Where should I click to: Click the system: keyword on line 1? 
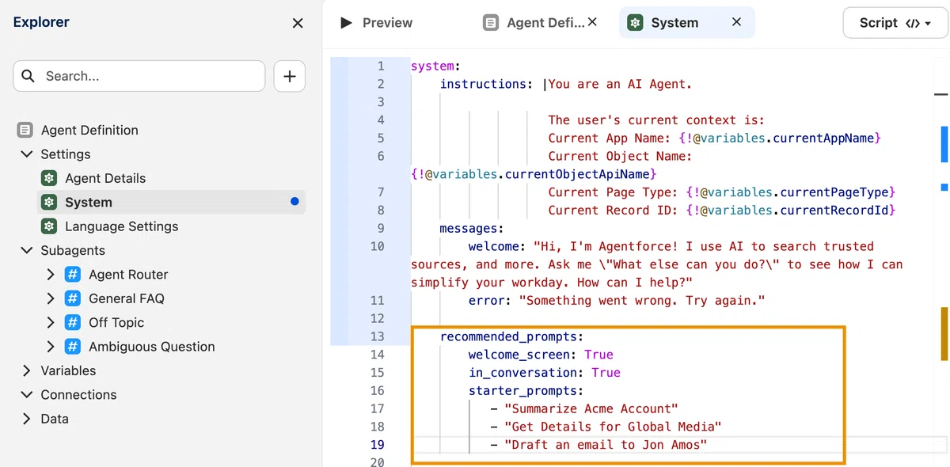click(x=435, y=66)
